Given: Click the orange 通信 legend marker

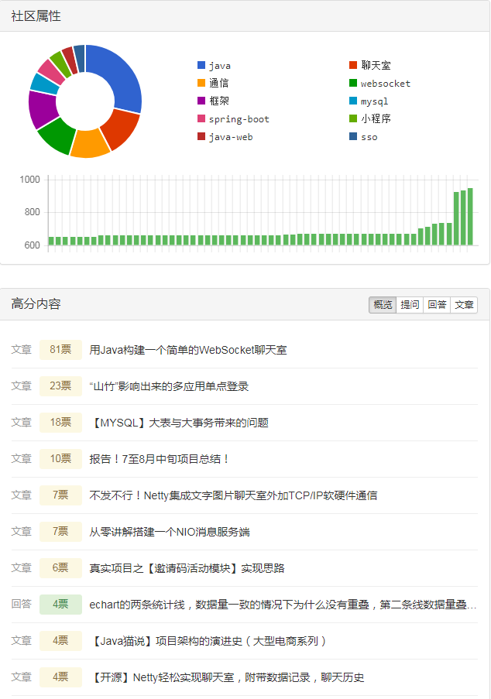Looking at the screenshot, I should coord(200,83).
